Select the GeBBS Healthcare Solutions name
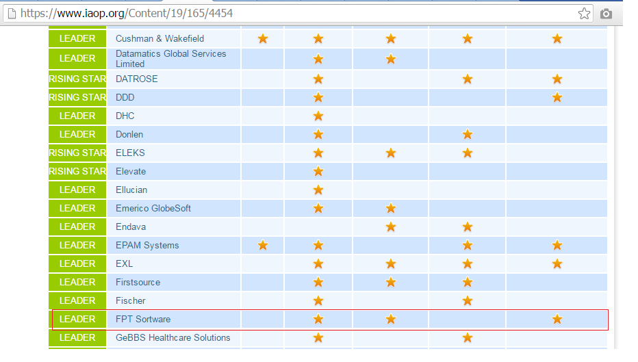638x362 pixels. (173, 337)
